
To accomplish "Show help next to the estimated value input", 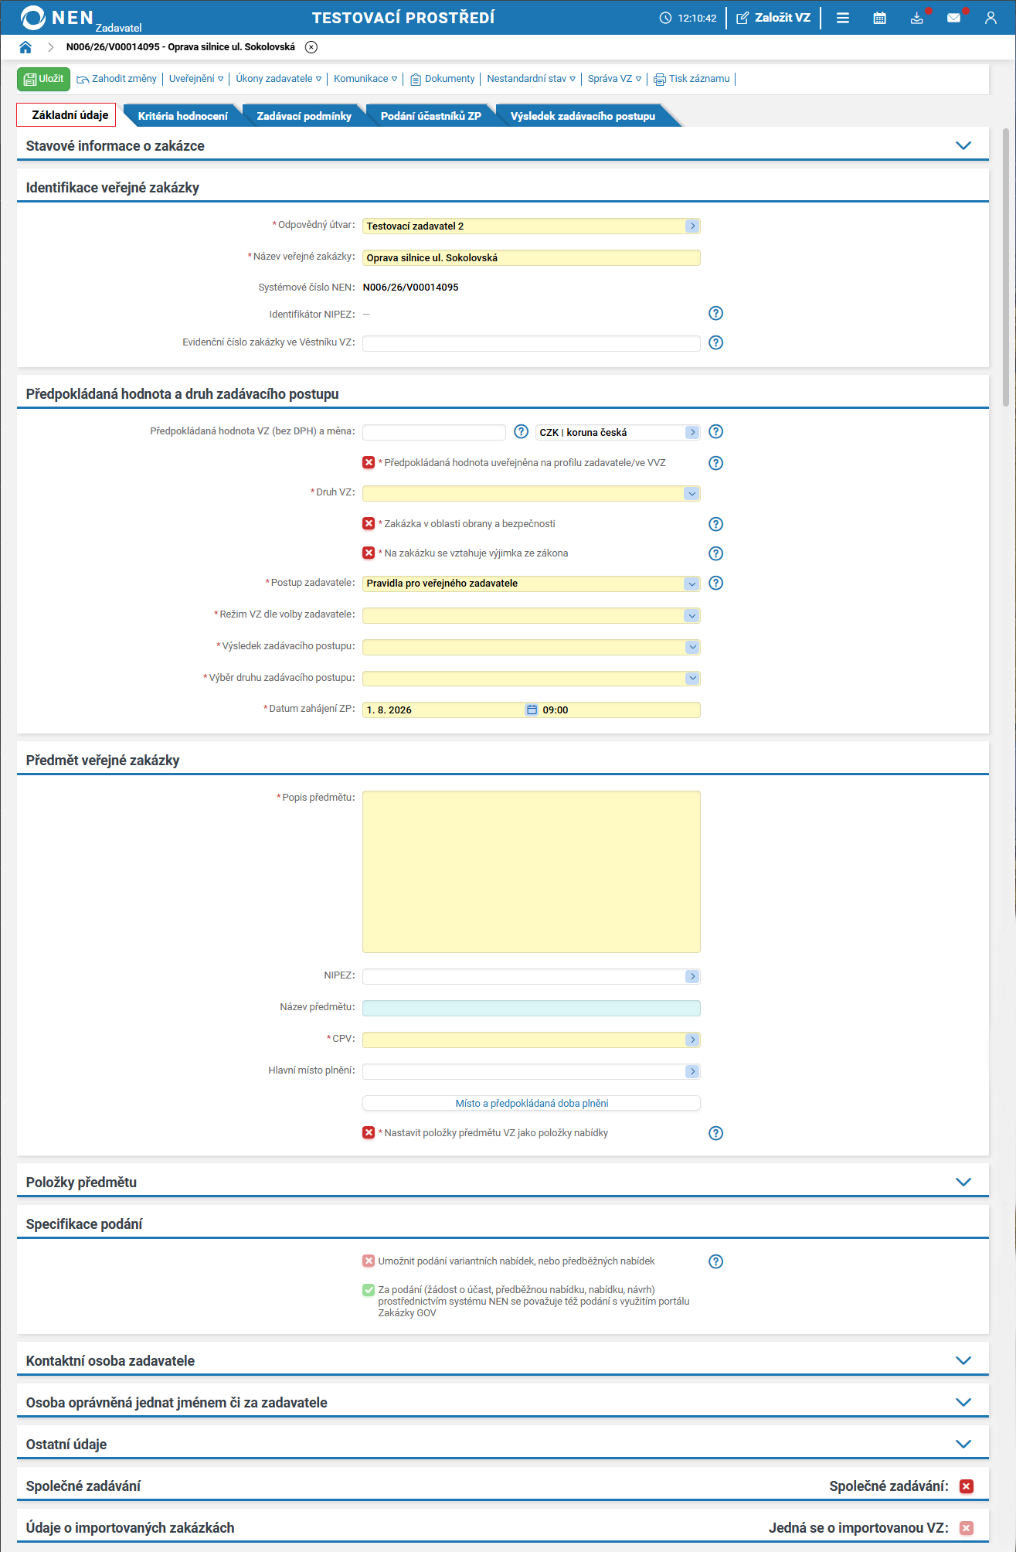I will (x=522, y=431).
